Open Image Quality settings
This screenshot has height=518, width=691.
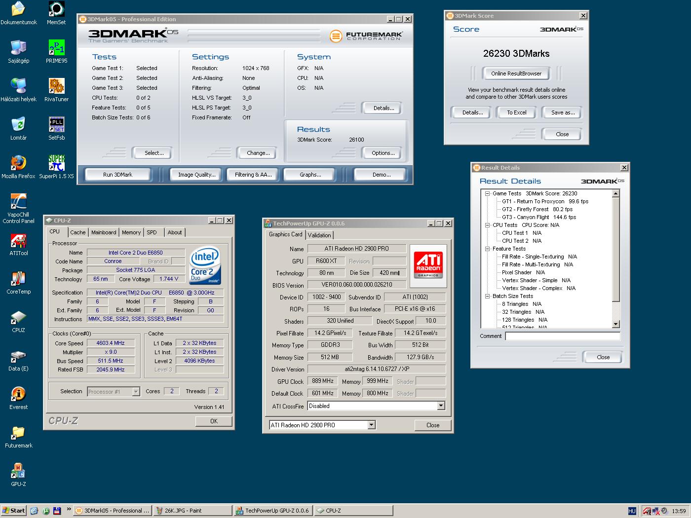click(196, 175)
